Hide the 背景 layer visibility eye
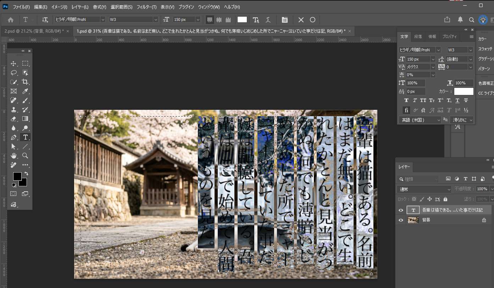This screenshot has height=288, width=494. 400,220
